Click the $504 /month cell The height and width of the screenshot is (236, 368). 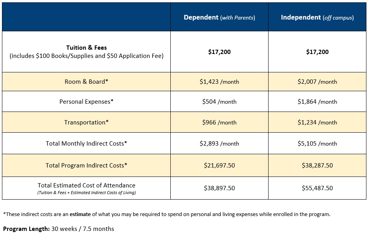(219, 102)
